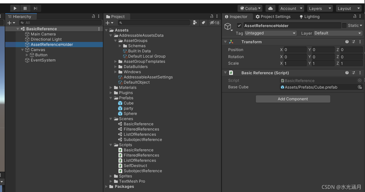Switch to the Hierarchy tab
365x192 pixels.
pos(21,16)
